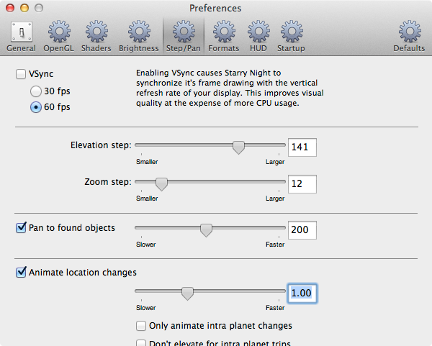Viewport: 432px width, 346px height.
Task: Select the 60 fps radio button
Action: (x=35, y=107)
